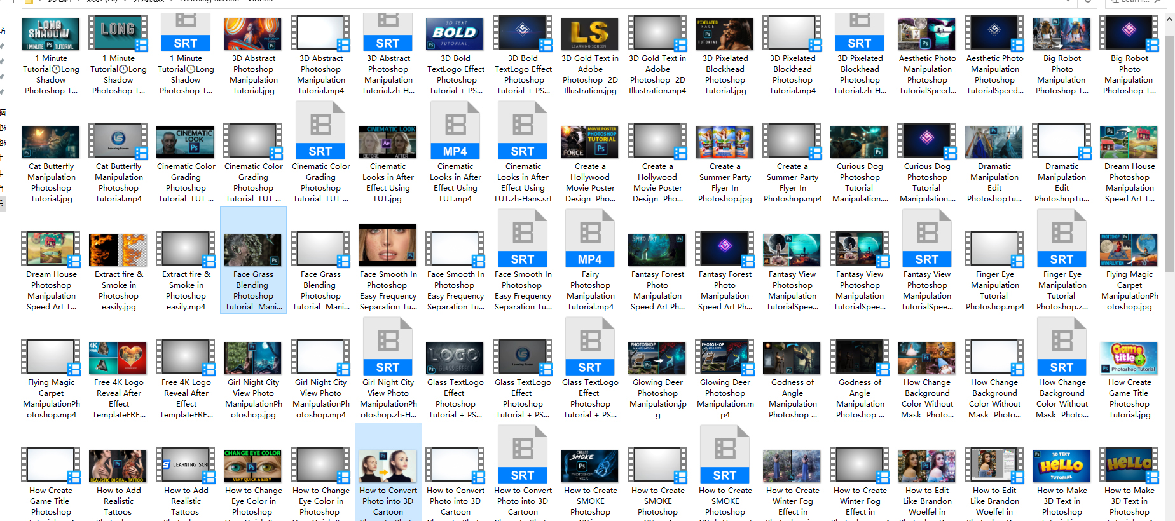Select Cinematic Looks in After Effect LUT.mp4 file
Screen dimensions: 1175x521
pos(455,131)
